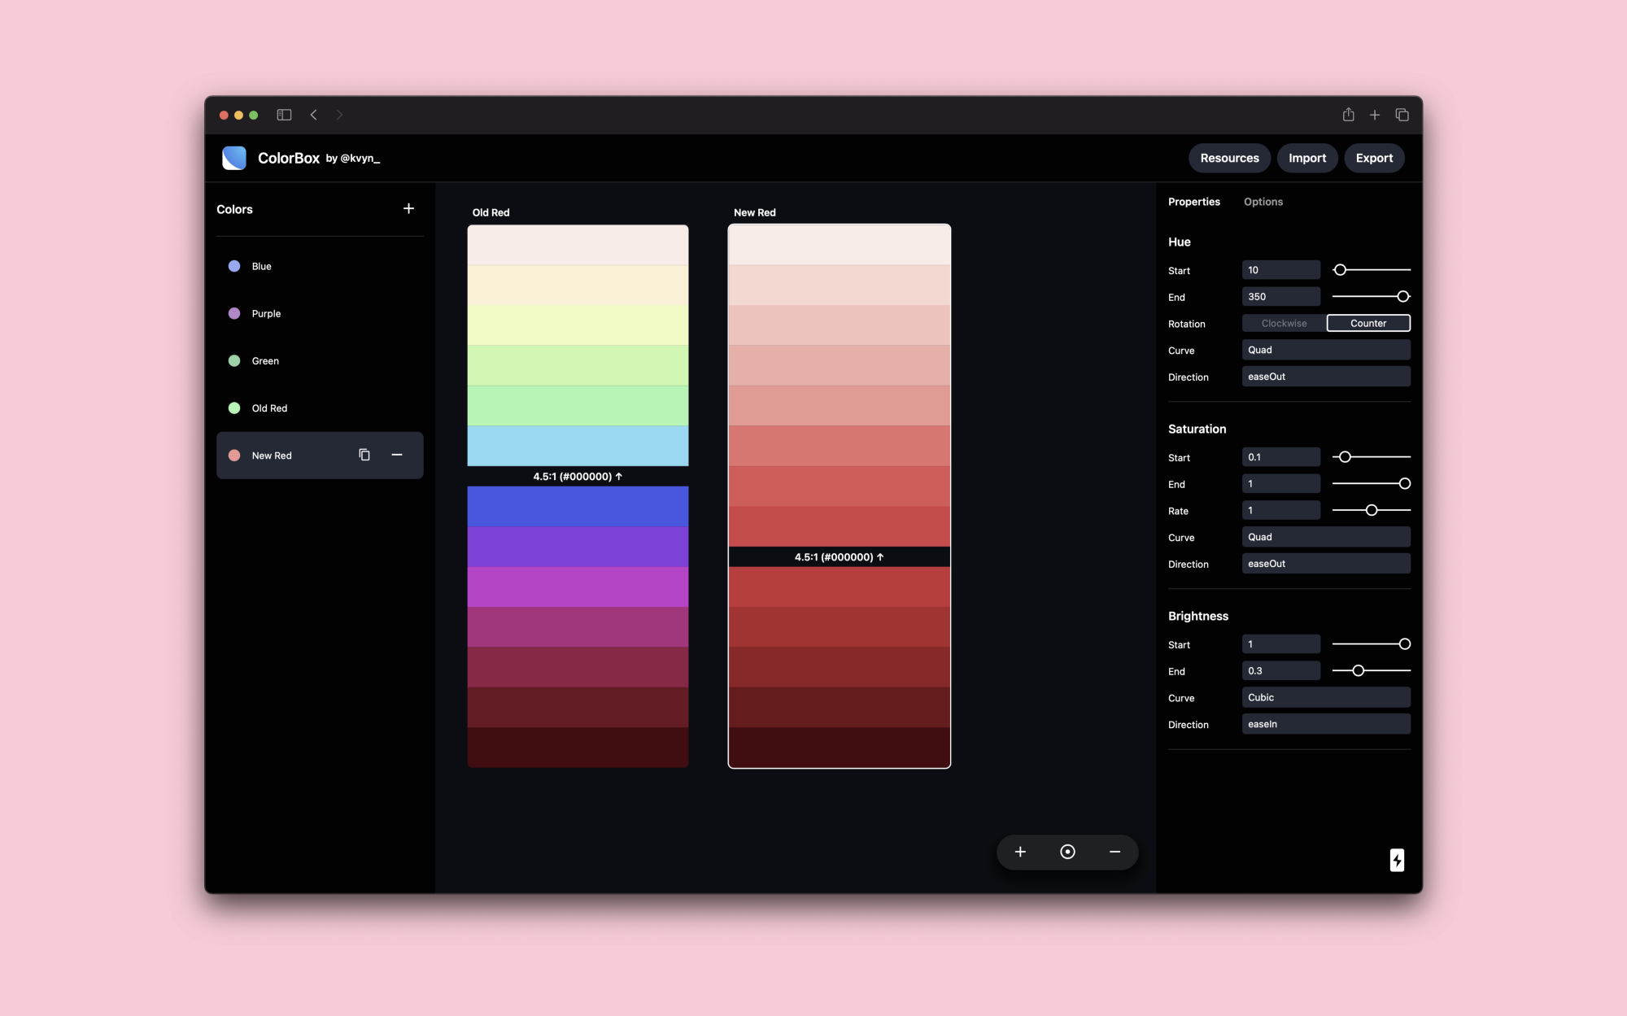1627x1016 pixels.
Task: Add a new color with the plus icon
Action: pyautogui.click(x=408, y=208)
